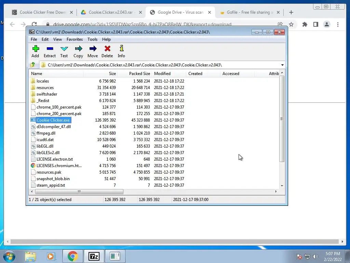
Task: Open Chrome three-dot menu
Action: (x=338, y=24)
